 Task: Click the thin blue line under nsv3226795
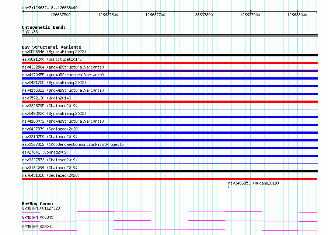coord(170,109)
